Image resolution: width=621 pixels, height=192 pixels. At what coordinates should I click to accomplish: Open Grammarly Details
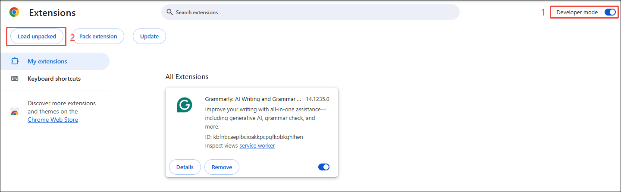click(x=185, y=167)
